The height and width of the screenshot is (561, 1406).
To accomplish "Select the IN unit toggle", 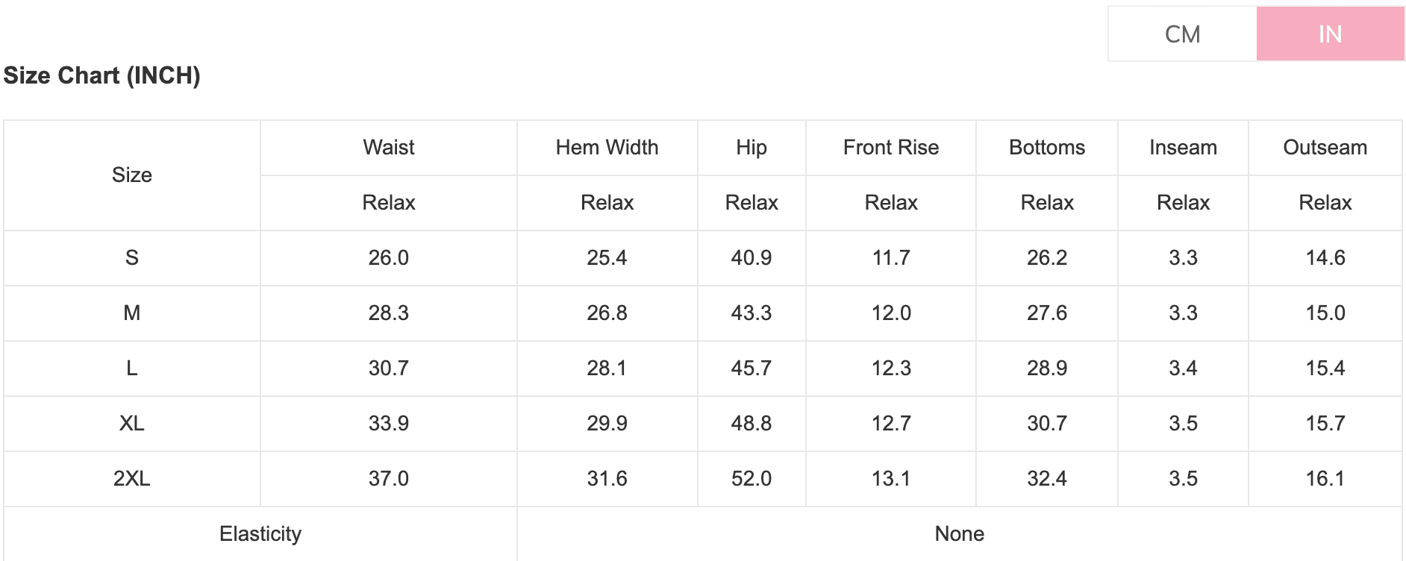I will click(1330, 34).
